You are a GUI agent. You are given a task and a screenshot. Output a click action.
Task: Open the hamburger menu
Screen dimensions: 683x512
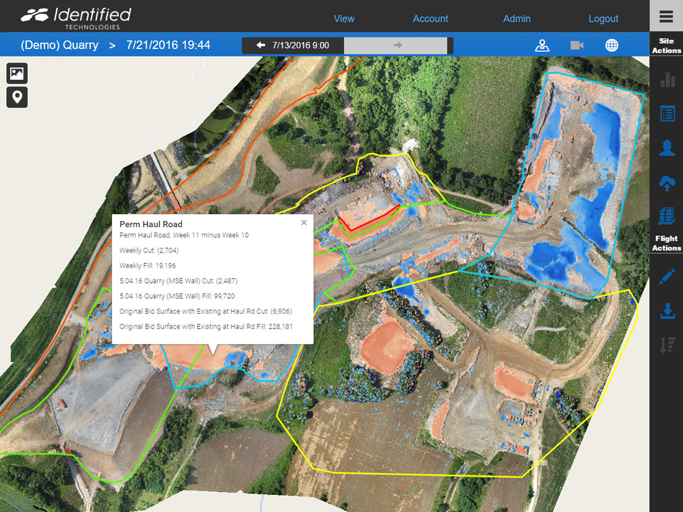(666, 17)
